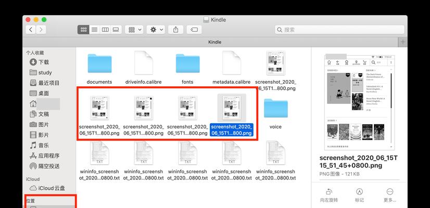Screen dimensions: 430x208
Task: Focus the 搜索 search field
Action: tap(339, 30)
